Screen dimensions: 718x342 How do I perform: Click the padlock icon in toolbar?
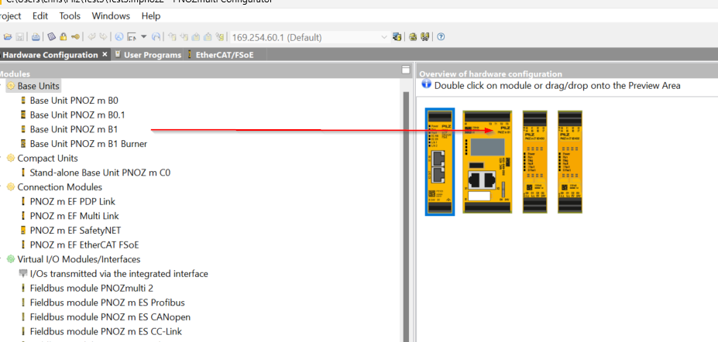coord(64,37)
